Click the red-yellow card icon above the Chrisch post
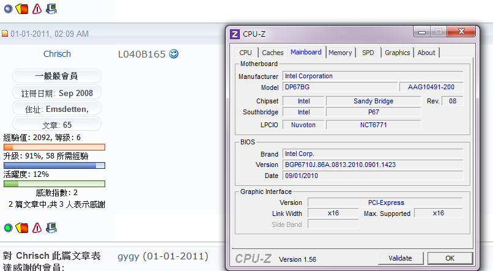Screen dimensions: 493x271 coord(22,9)
